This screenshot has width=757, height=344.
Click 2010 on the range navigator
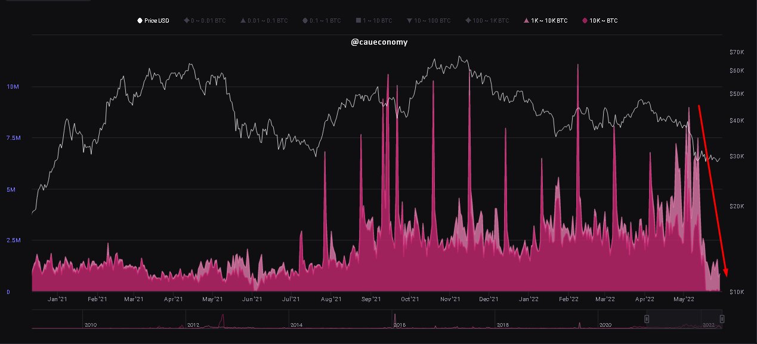tap(91, 325)
